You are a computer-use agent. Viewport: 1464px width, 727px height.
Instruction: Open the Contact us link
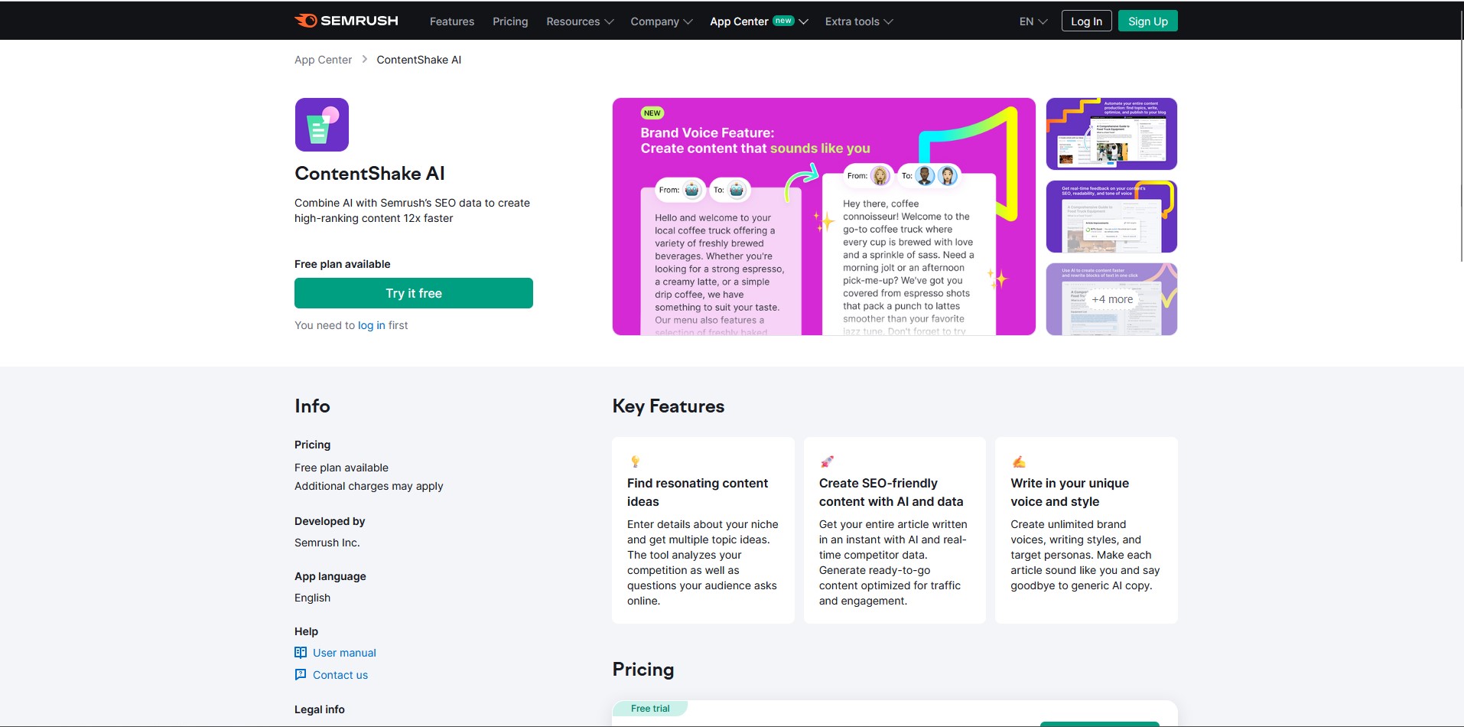click(x=340, y=675)
